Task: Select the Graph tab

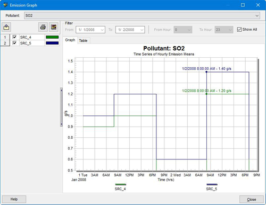Action: point(70,40)
